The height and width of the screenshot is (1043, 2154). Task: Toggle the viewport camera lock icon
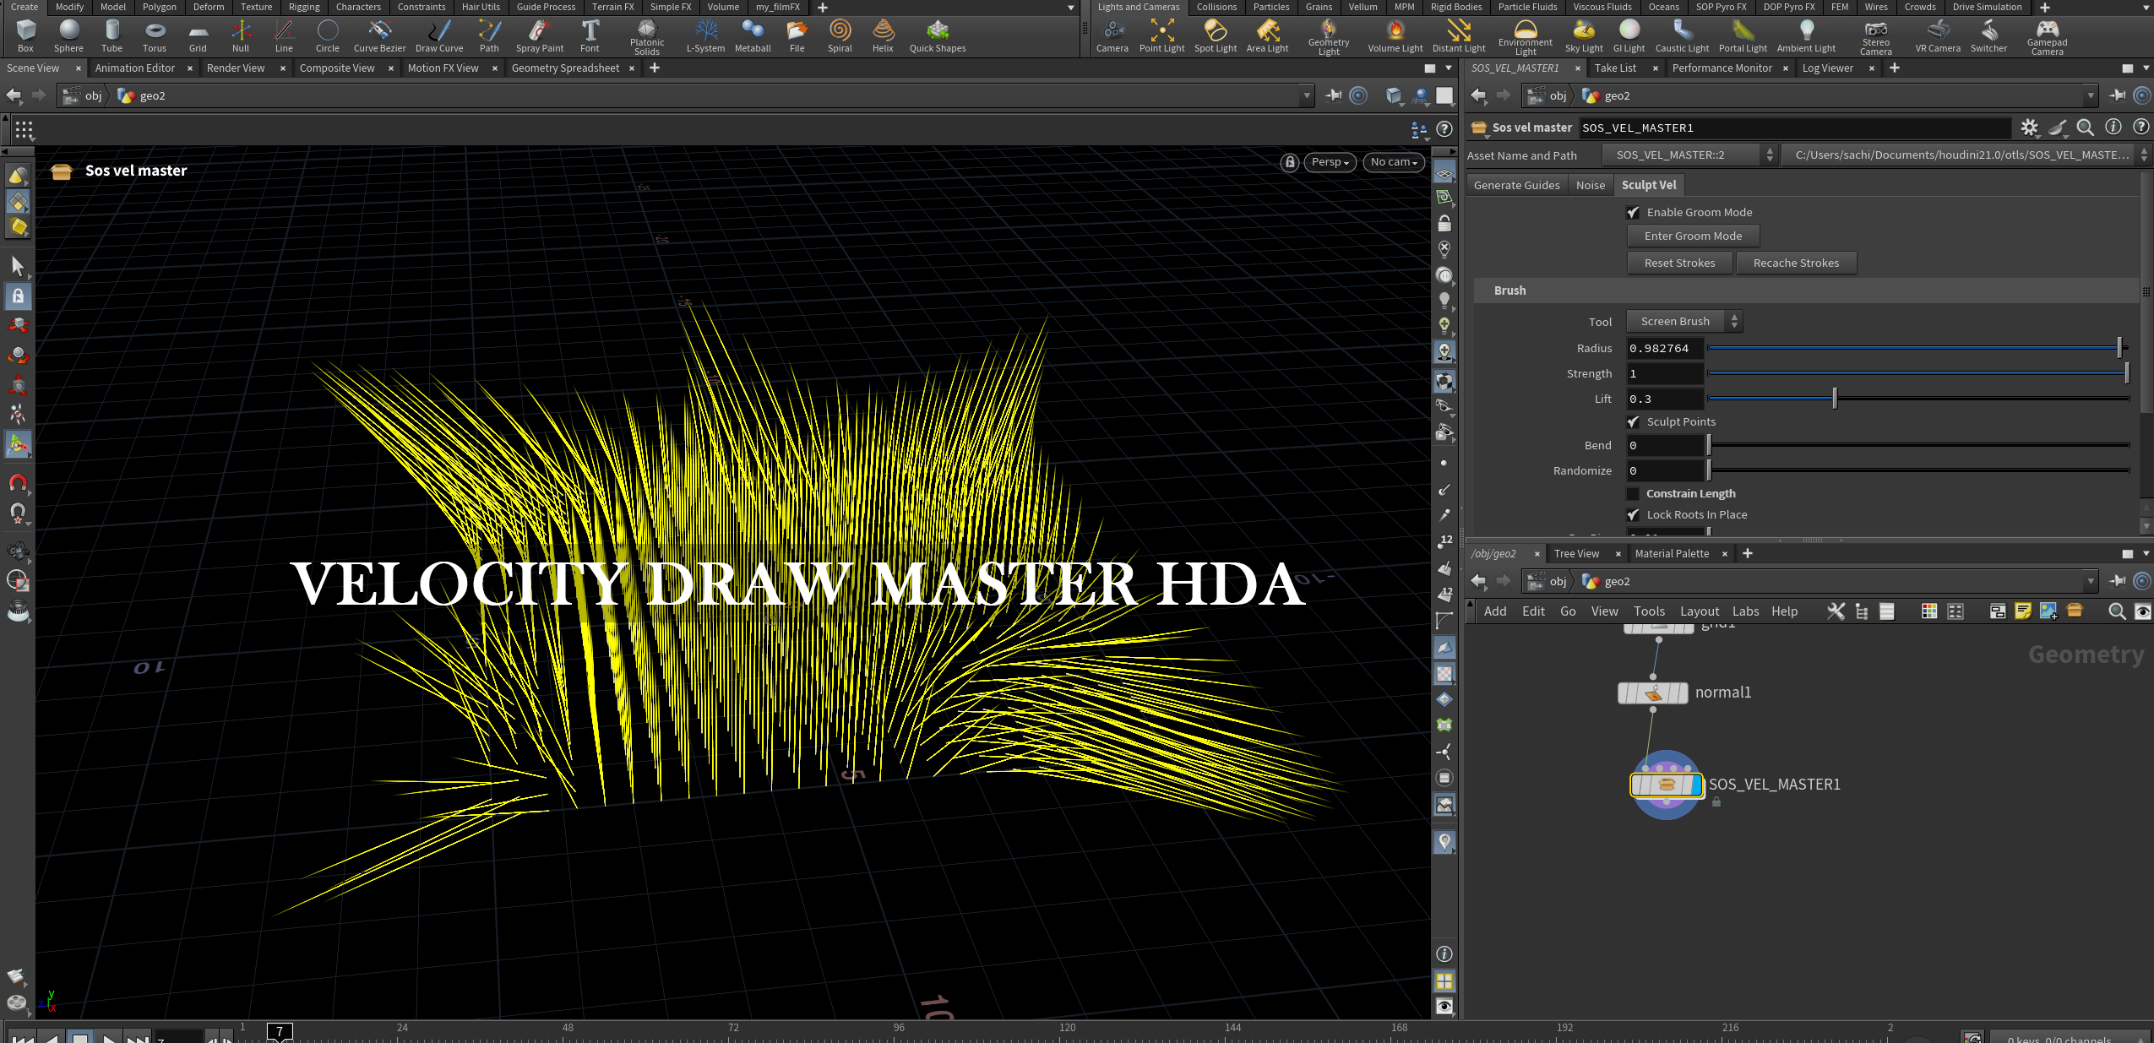click(1289, 162)
